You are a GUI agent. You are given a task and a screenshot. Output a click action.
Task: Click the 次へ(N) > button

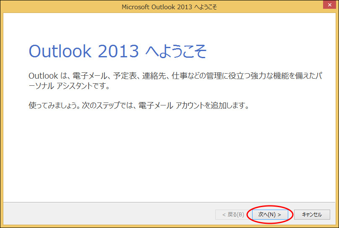pos(270,215)
